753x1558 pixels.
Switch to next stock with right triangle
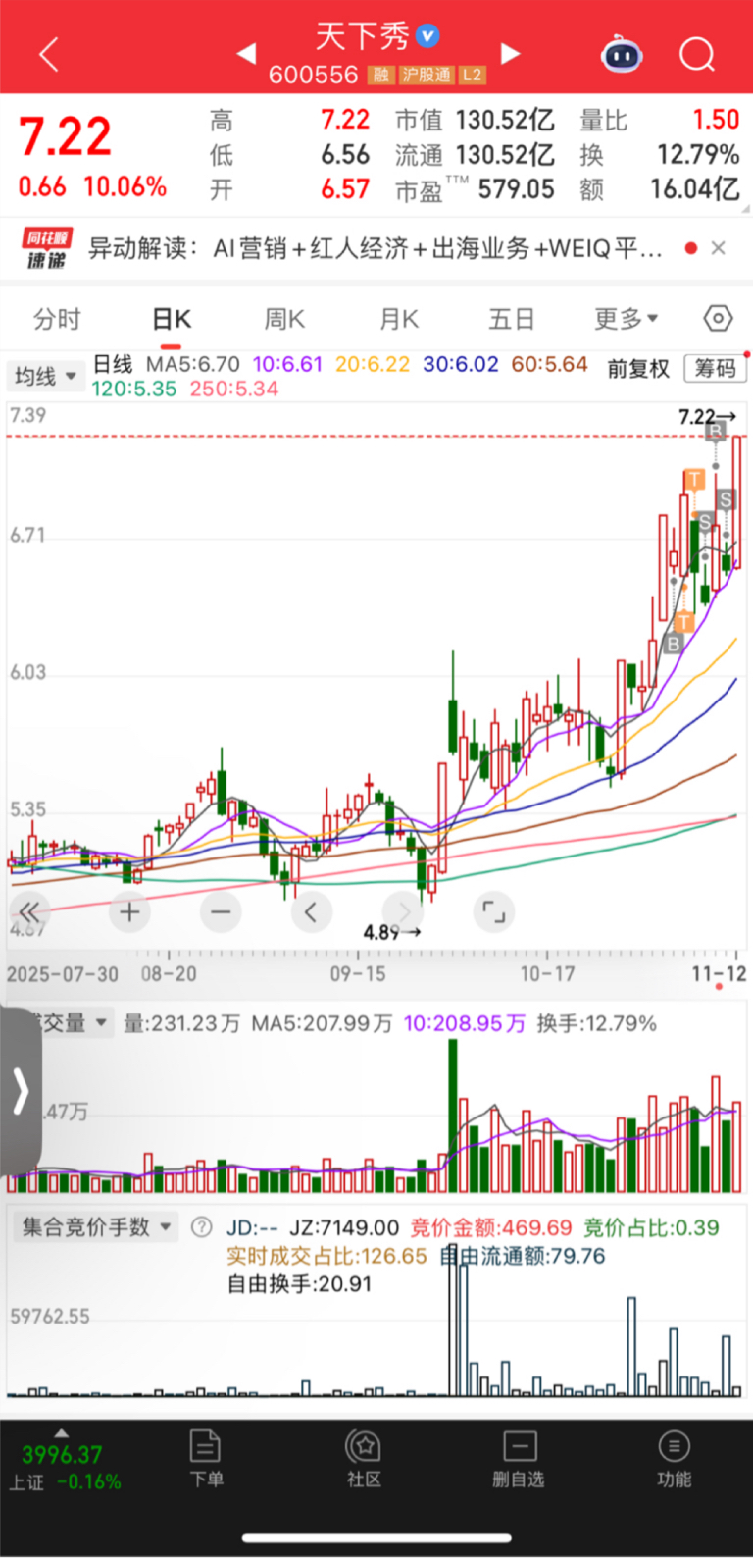coord(509,53)
